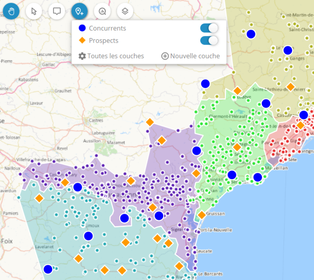Turn off the Concurrents layer switch

(209, 28)
